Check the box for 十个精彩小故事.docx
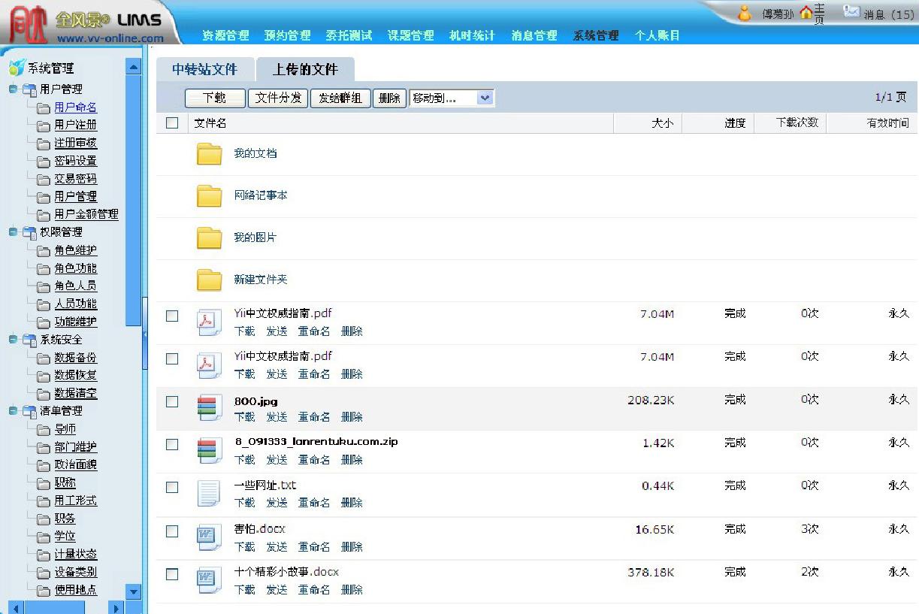Viewport: 919px width, 614px height. 171,572
